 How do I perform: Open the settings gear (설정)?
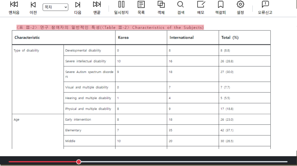tap(240, 8)
